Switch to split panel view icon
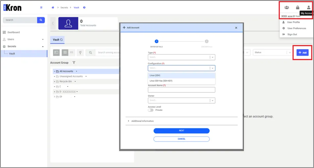Screen dimensions: 314x168 [56, 52]
